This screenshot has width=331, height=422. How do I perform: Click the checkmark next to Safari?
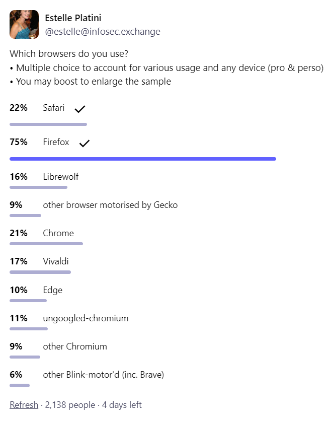pyautogui.click(x=80, y=109)
